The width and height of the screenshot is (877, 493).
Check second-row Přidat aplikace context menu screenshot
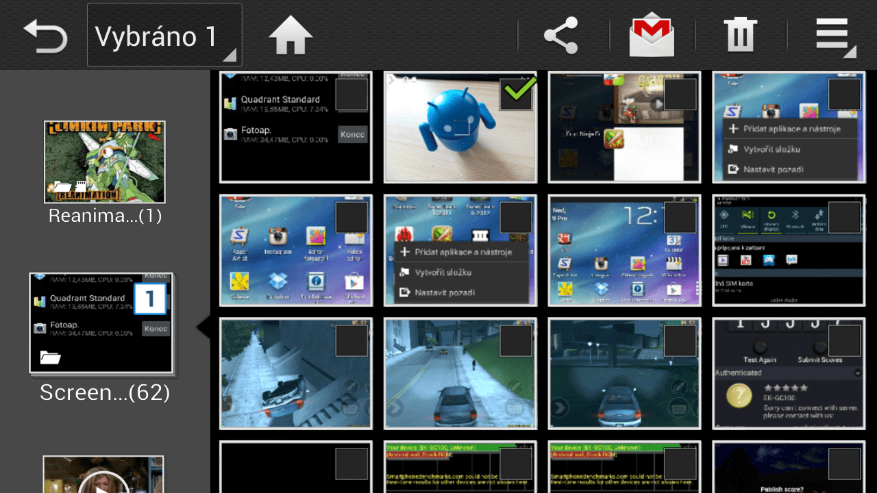[516, 217]
